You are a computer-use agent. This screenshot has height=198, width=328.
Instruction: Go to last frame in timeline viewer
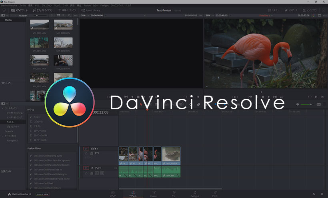(x=275, y=97)
